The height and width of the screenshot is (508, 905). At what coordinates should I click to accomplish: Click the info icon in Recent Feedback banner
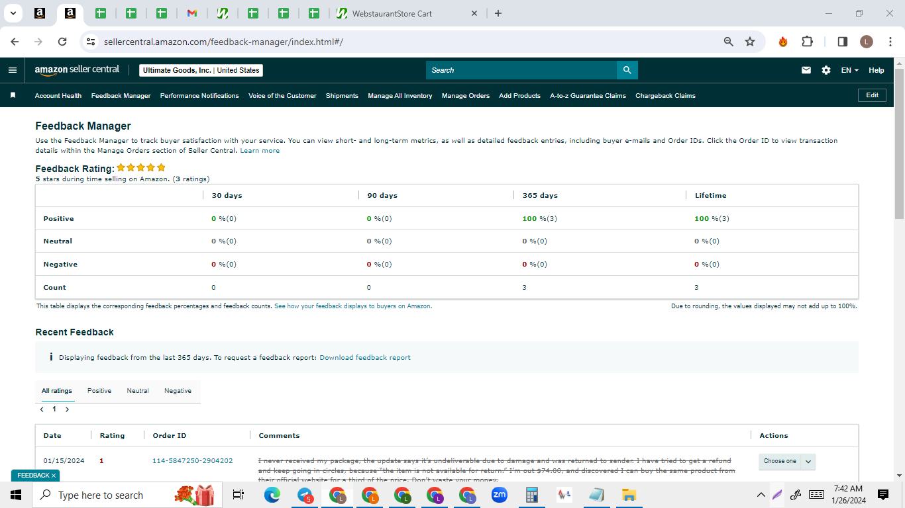pyautogui.click(x=51, y=357)
